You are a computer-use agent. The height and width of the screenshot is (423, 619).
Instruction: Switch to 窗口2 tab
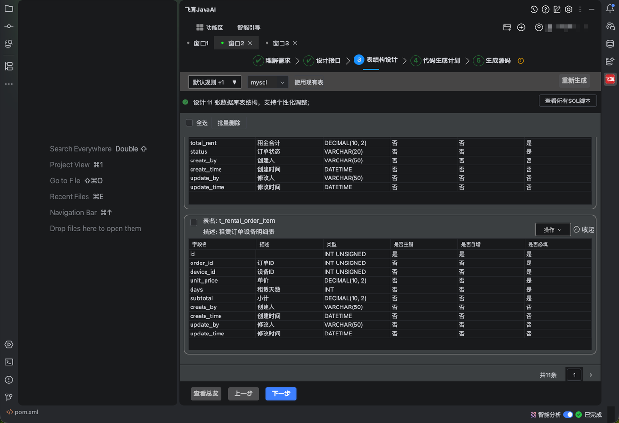(236, 43)
